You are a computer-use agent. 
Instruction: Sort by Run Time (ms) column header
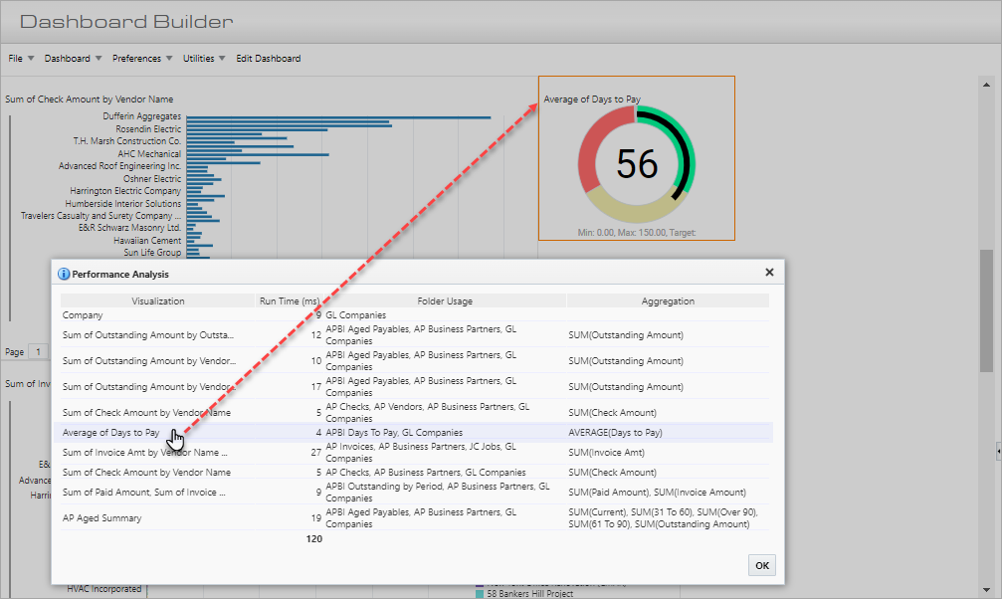(289, 301)
